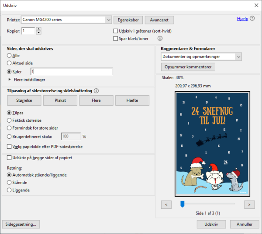Click the page preview slider handle

182,204
